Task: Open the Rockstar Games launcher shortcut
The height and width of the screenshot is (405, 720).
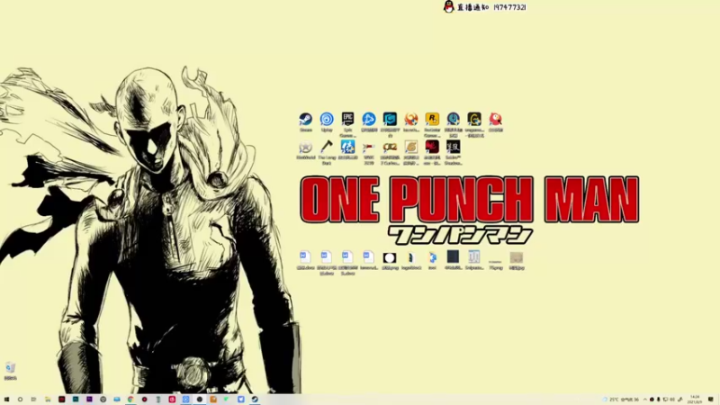Action: tap(432, 124)
